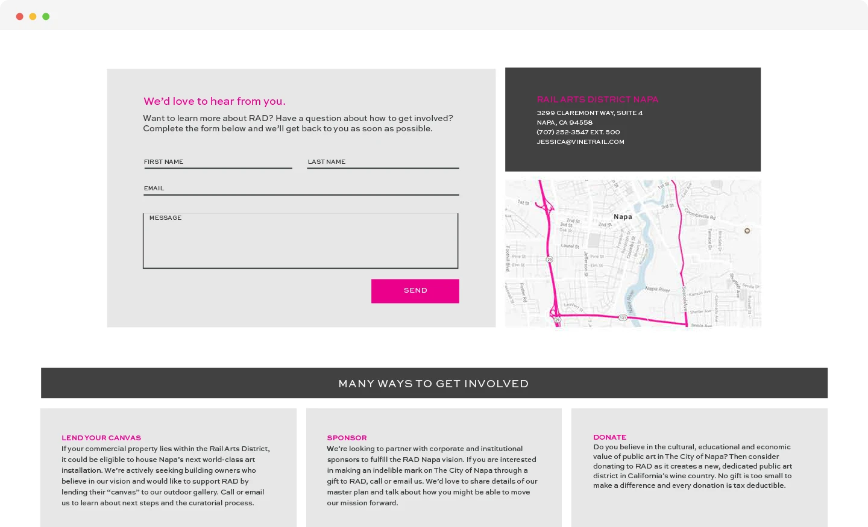The width and height of the screenshot is (868, 527).
Task: Open the LEND YOUR CANVAS section
Action: click(x=101, y=438)
